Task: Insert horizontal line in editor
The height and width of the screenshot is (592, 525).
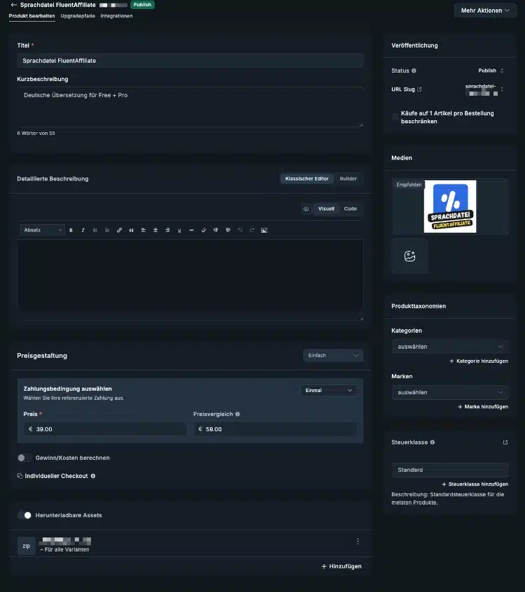Action: (191, 231)
